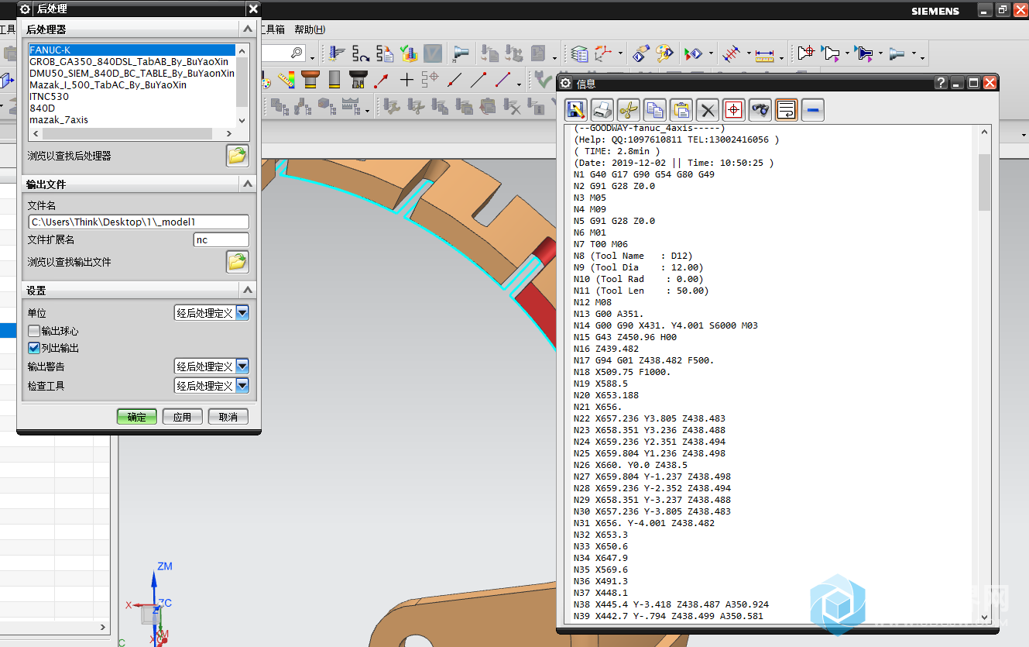Click 应用 button
The height and width of the screenshot is (647, 1029).
182,417
